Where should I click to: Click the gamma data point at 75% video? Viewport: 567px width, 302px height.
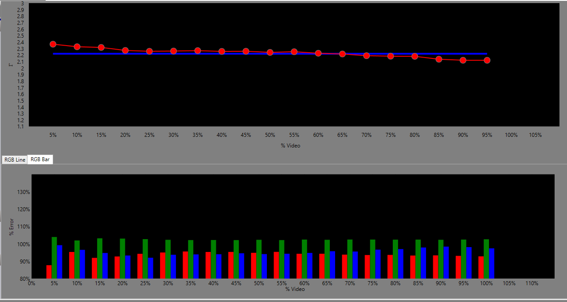click(x=391, y=56)
